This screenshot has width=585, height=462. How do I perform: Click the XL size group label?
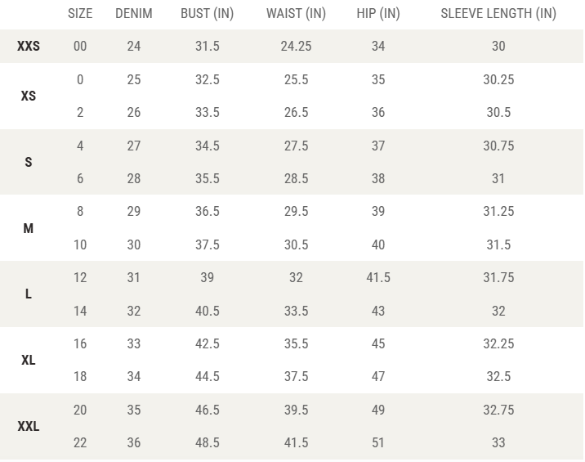pyautogui.click(x=29, y=360)
